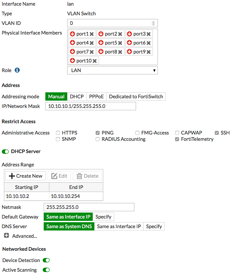Click the Role info icon
The height and width of the screenshot is (275, 233).
17,70
